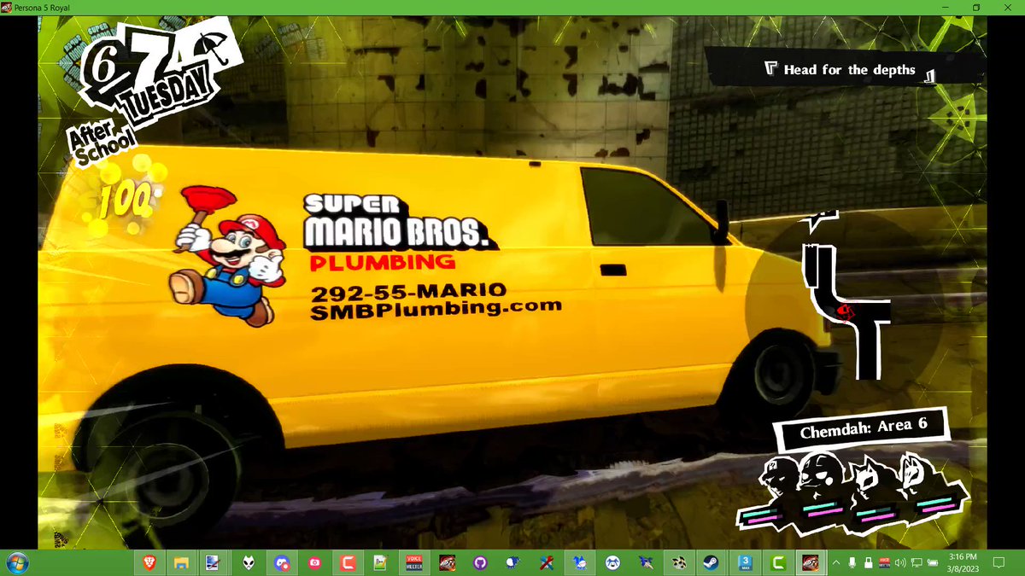Launch Brave browser from the taskbar
The image size is (1025, 576).
(149, 563)
